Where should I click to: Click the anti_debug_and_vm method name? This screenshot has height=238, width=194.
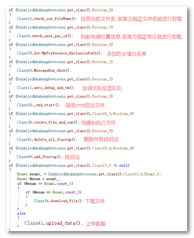[52, 88]
